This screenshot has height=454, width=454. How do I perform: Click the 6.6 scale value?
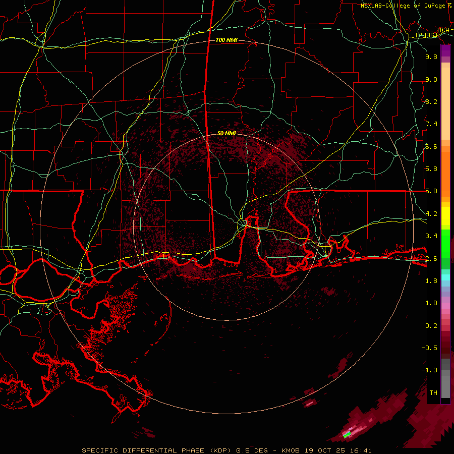tap(431, 146)
